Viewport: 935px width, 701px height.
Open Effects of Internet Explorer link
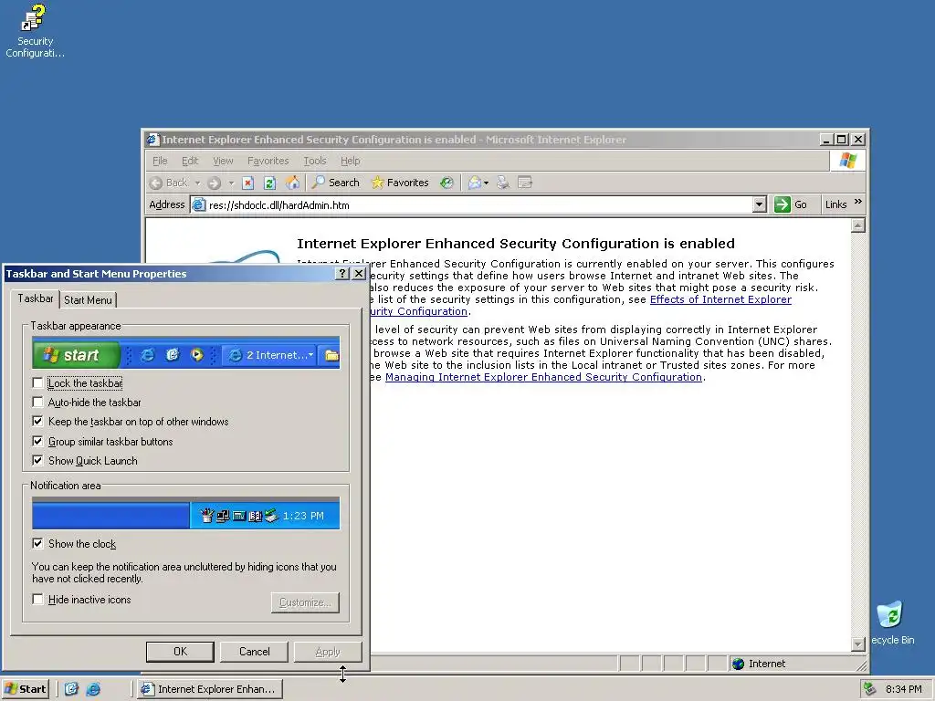coord(720,299)
